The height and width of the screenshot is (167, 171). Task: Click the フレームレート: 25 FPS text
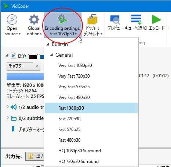25,96
